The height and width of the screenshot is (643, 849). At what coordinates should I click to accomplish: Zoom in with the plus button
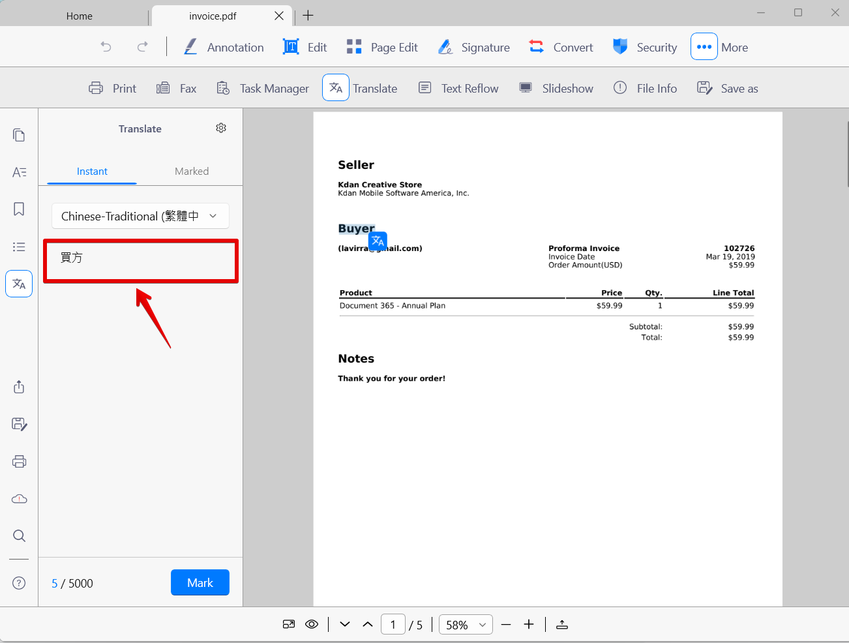(529, 624)
